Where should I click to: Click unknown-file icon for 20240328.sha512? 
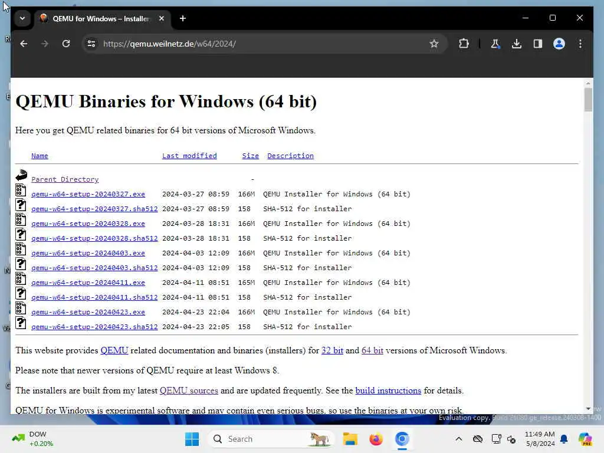click(21, 234)
